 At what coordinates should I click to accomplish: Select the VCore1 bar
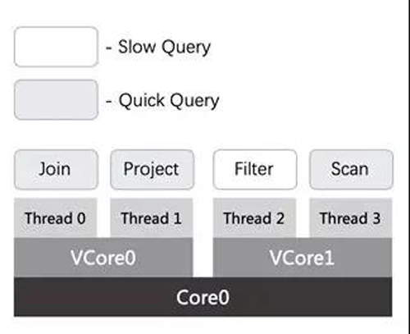click(x=303, y=258)
